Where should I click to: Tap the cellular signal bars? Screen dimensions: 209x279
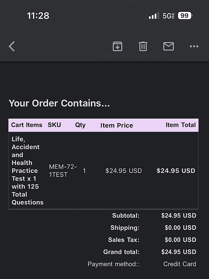point(153,16)
